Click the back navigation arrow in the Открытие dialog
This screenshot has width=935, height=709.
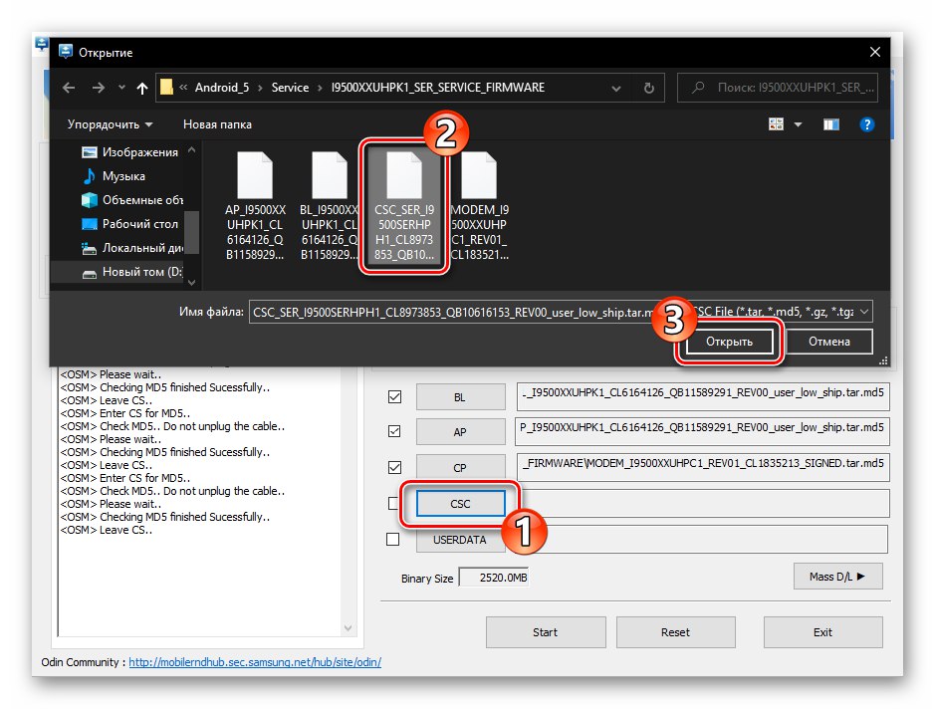(69, 88)
